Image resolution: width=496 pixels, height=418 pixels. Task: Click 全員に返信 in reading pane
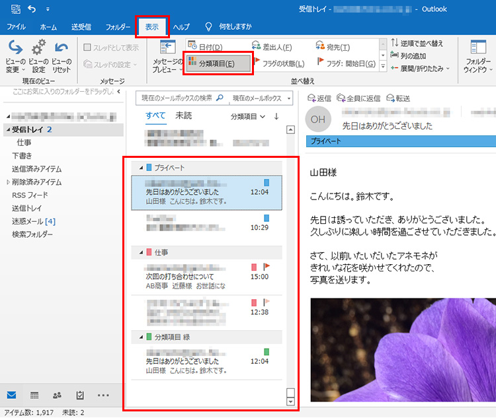360,98
